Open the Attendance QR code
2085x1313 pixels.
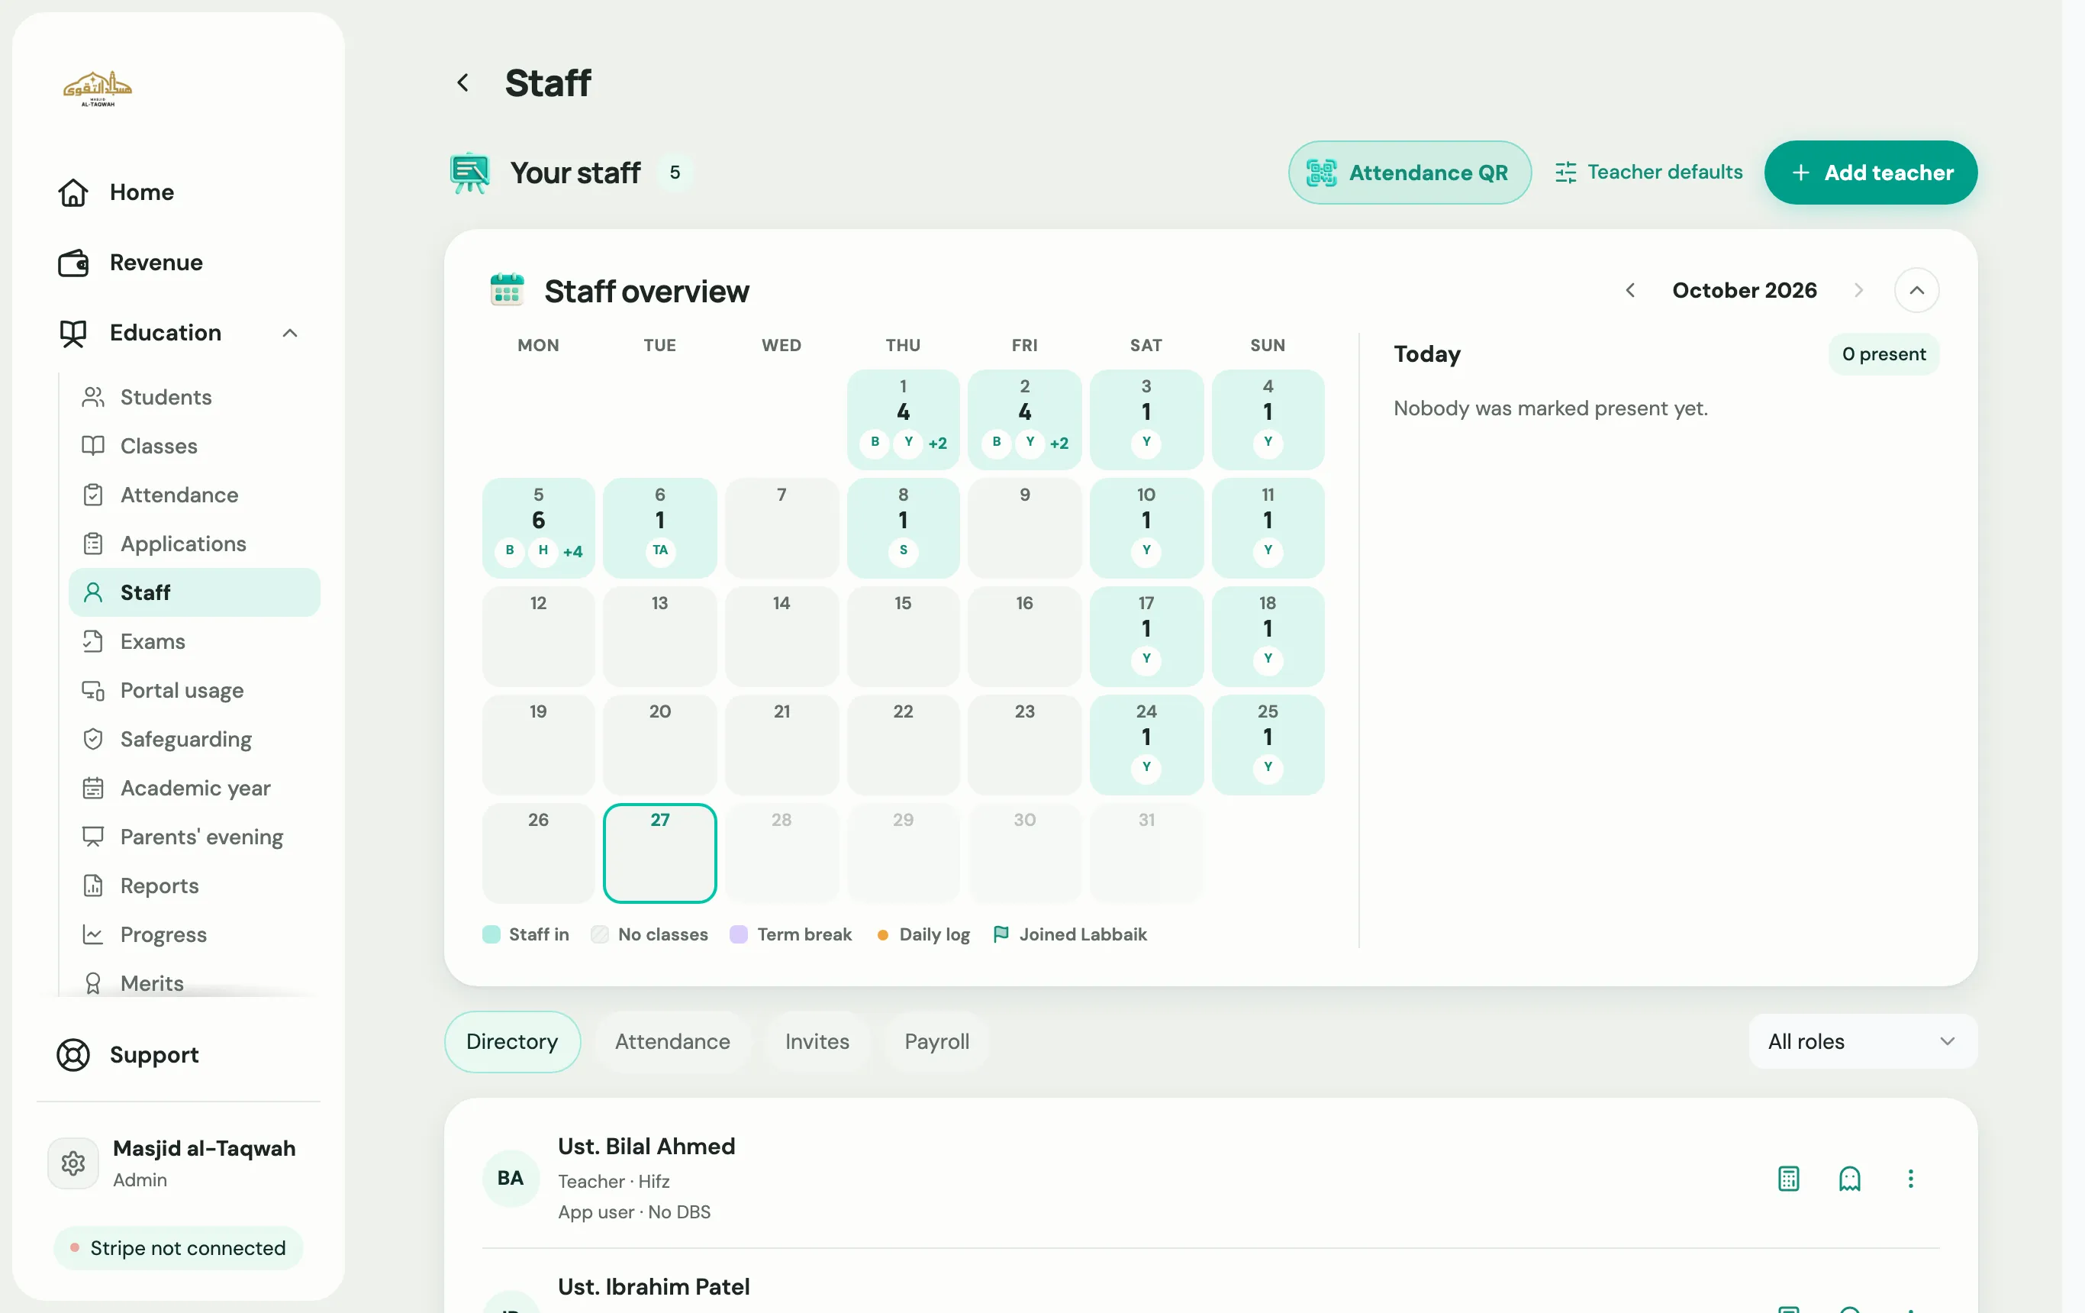tap(1409, 173)
